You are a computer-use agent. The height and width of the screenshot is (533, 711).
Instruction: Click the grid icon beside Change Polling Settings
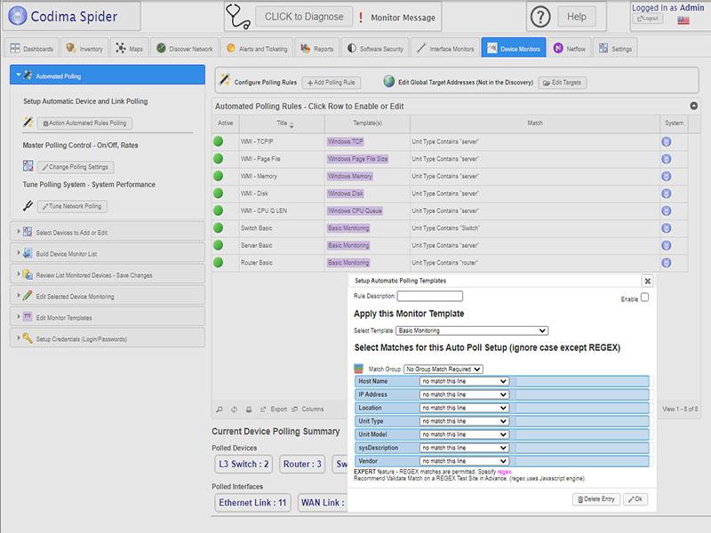click(x=28, y=166)
